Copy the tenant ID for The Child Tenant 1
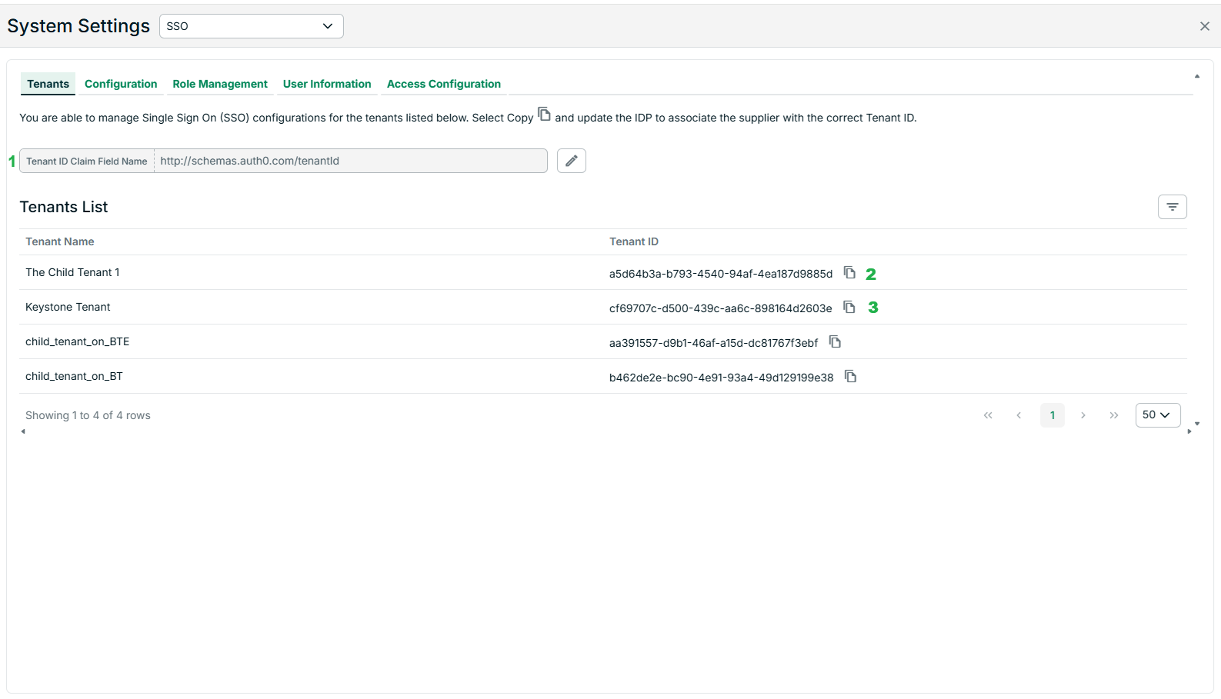The image size is (1221, 699). pyautogui.click(x=849, y=272)
